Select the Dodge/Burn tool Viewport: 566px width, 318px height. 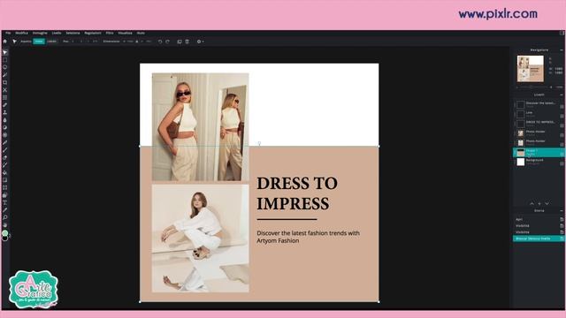[x=4, y=127]
